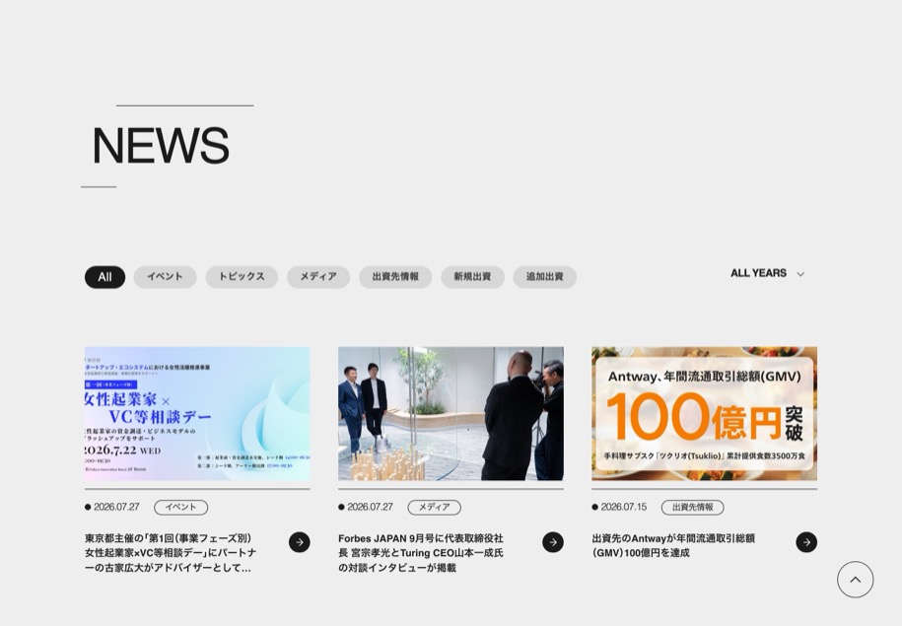
Task: Click the NEWS heading
Action: 161,145
